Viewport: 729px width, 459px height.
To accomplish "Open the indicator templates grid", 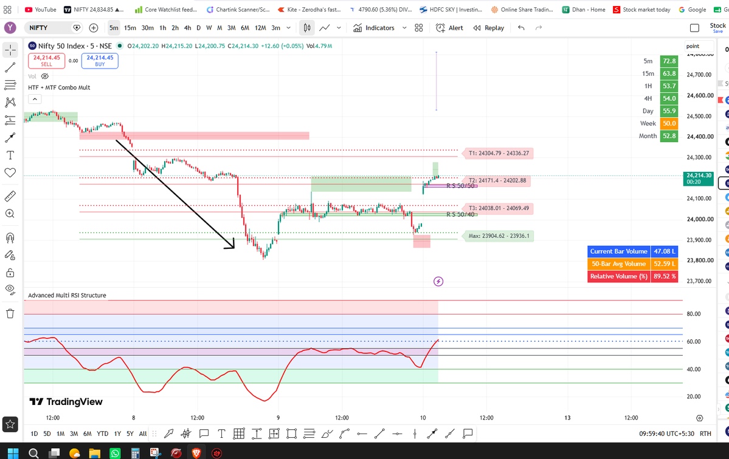I will click(x=419, y=28).
